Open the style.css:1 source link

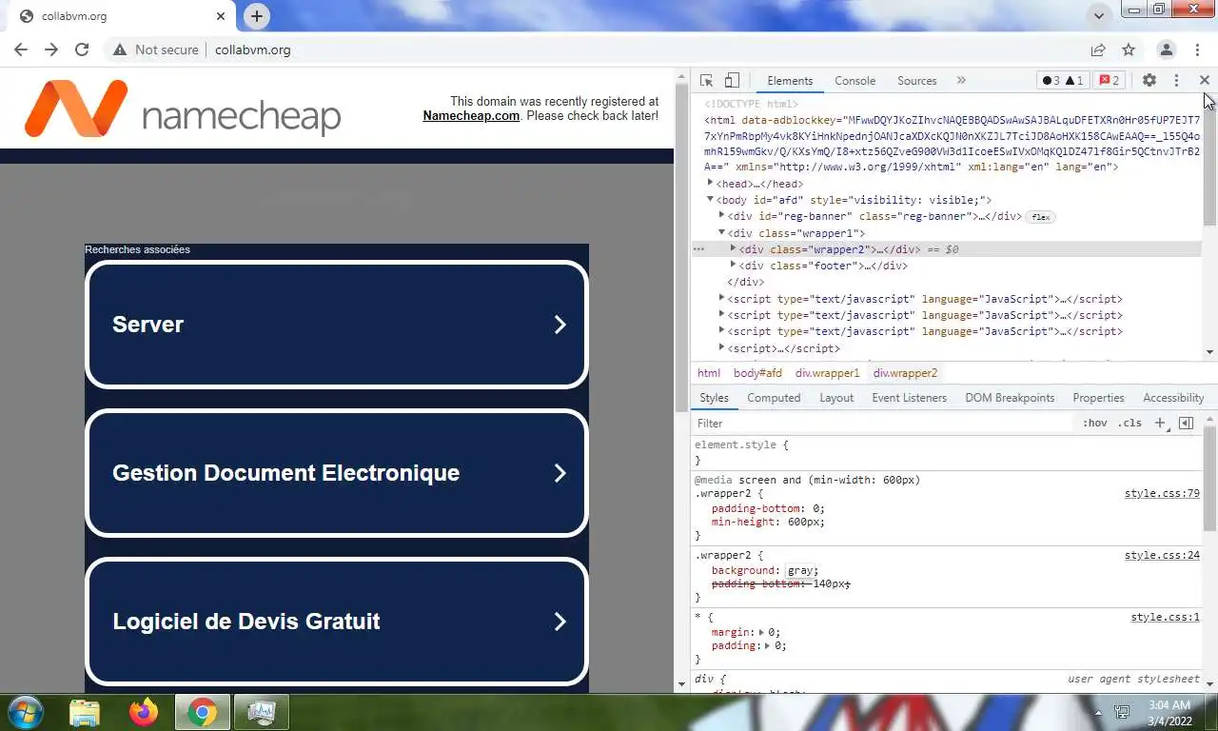click(x=1165, y=618)
